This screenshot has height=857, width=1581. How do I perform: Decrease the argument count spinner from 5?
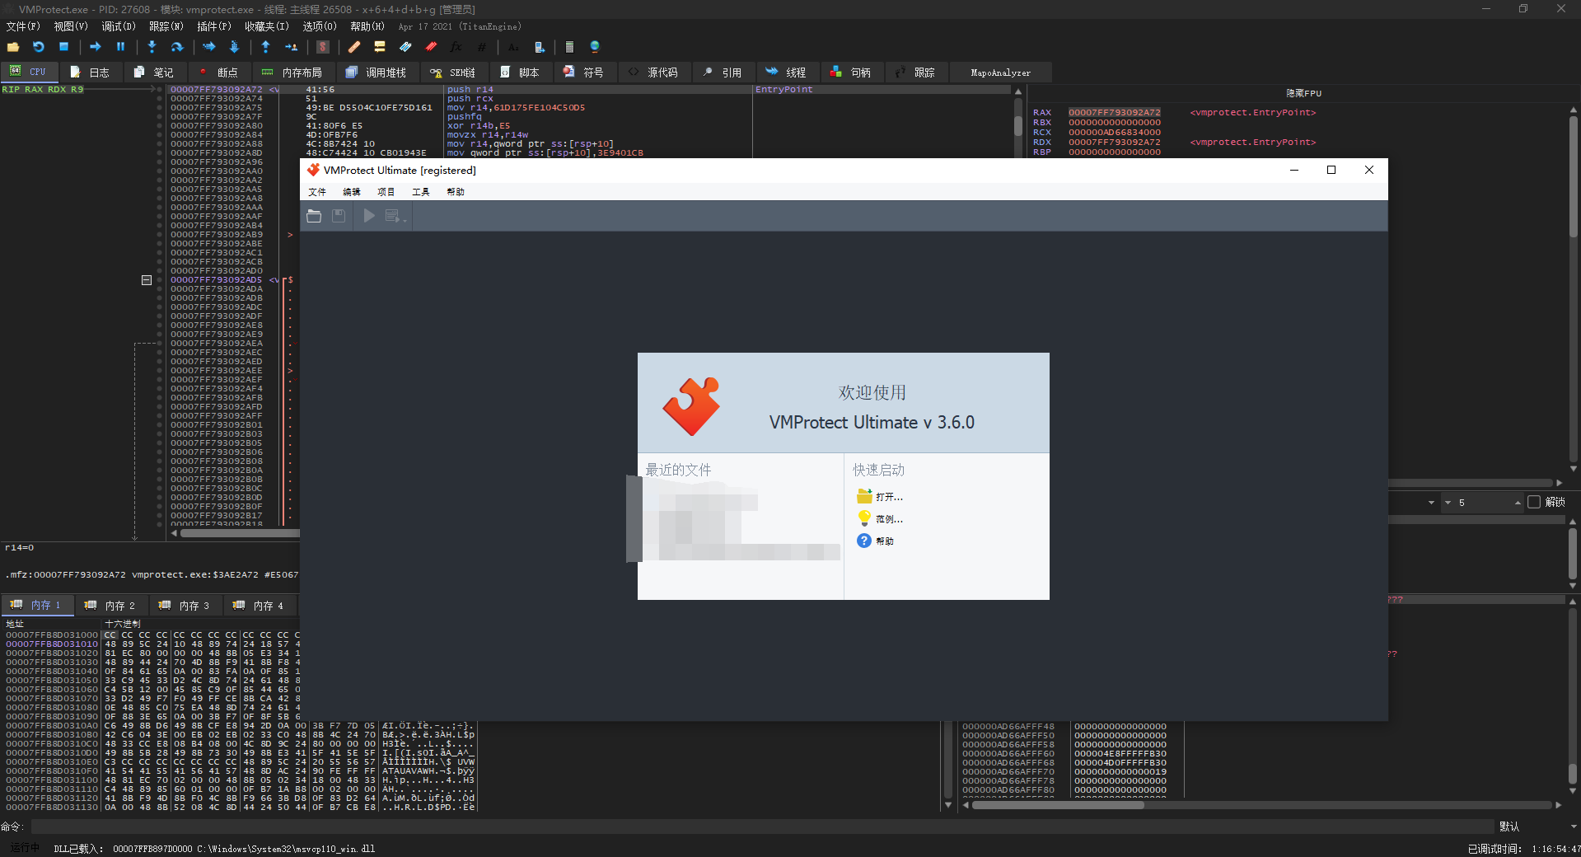coord(1448,503)
